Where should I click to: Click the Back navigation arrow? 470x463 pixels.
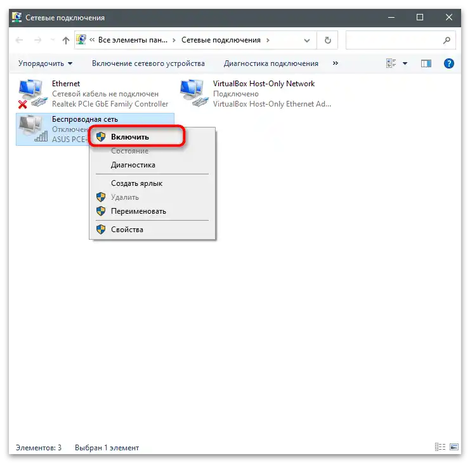point(19,40)
